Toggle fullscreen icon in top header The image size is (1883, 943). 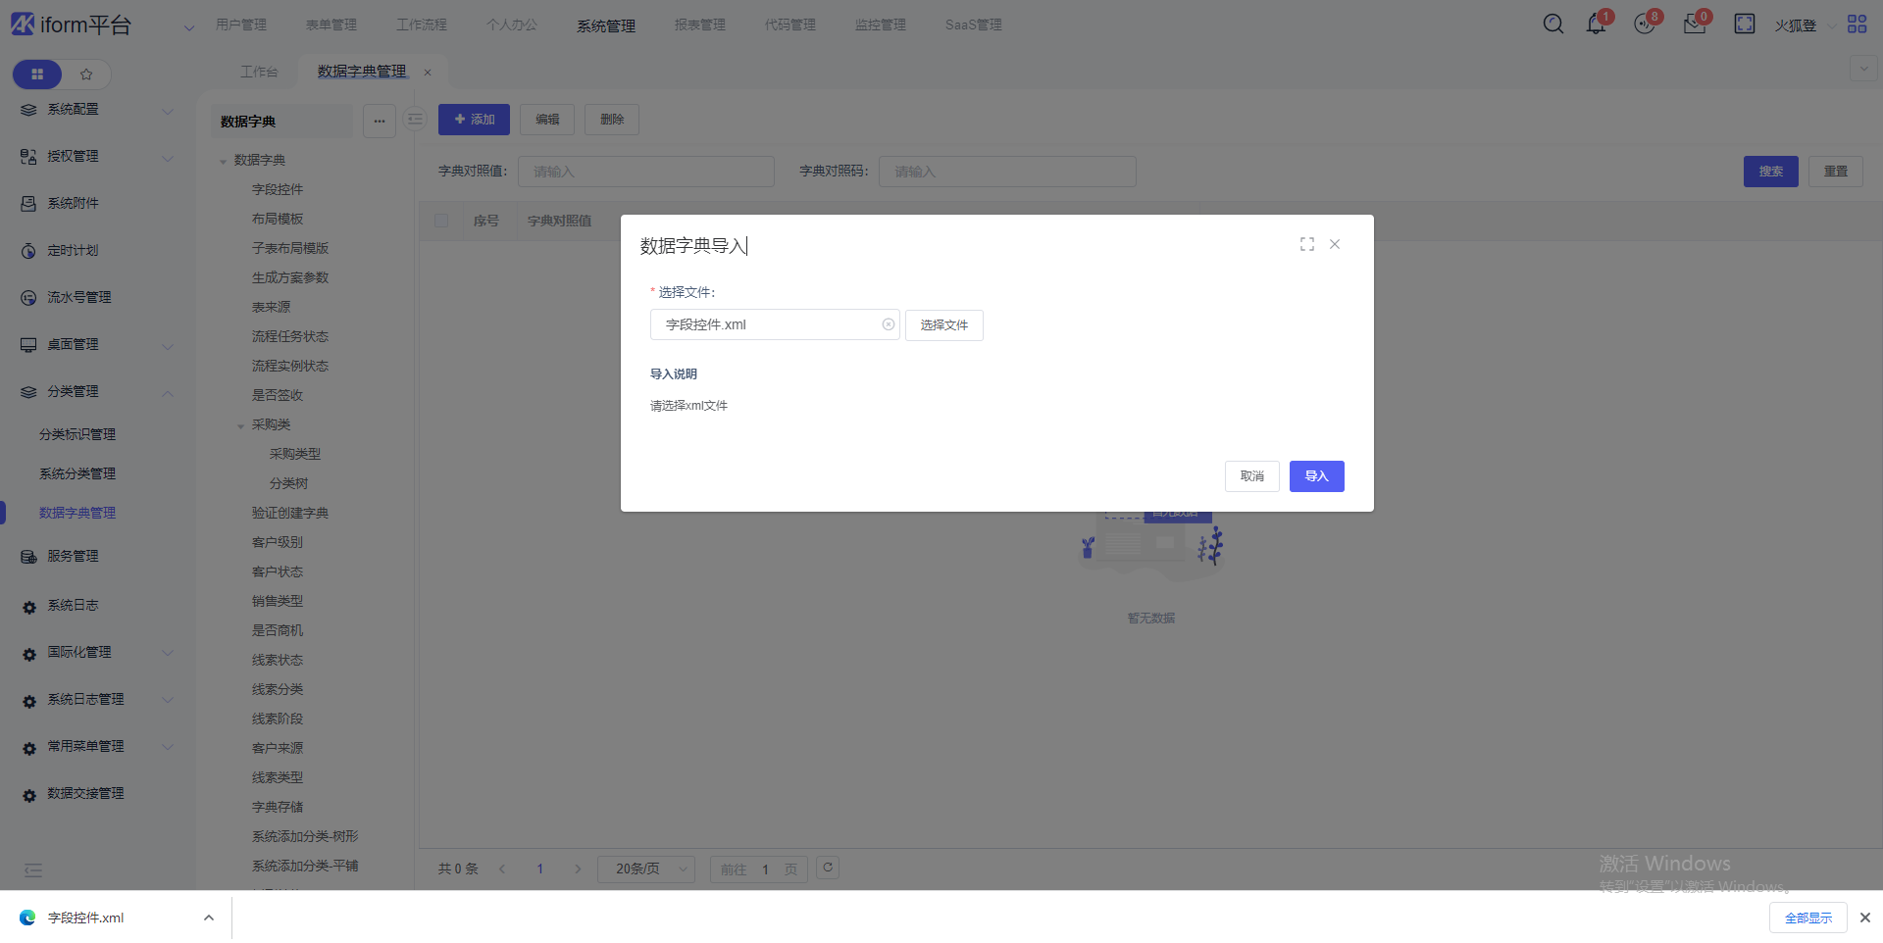(x=1744, y=25)
